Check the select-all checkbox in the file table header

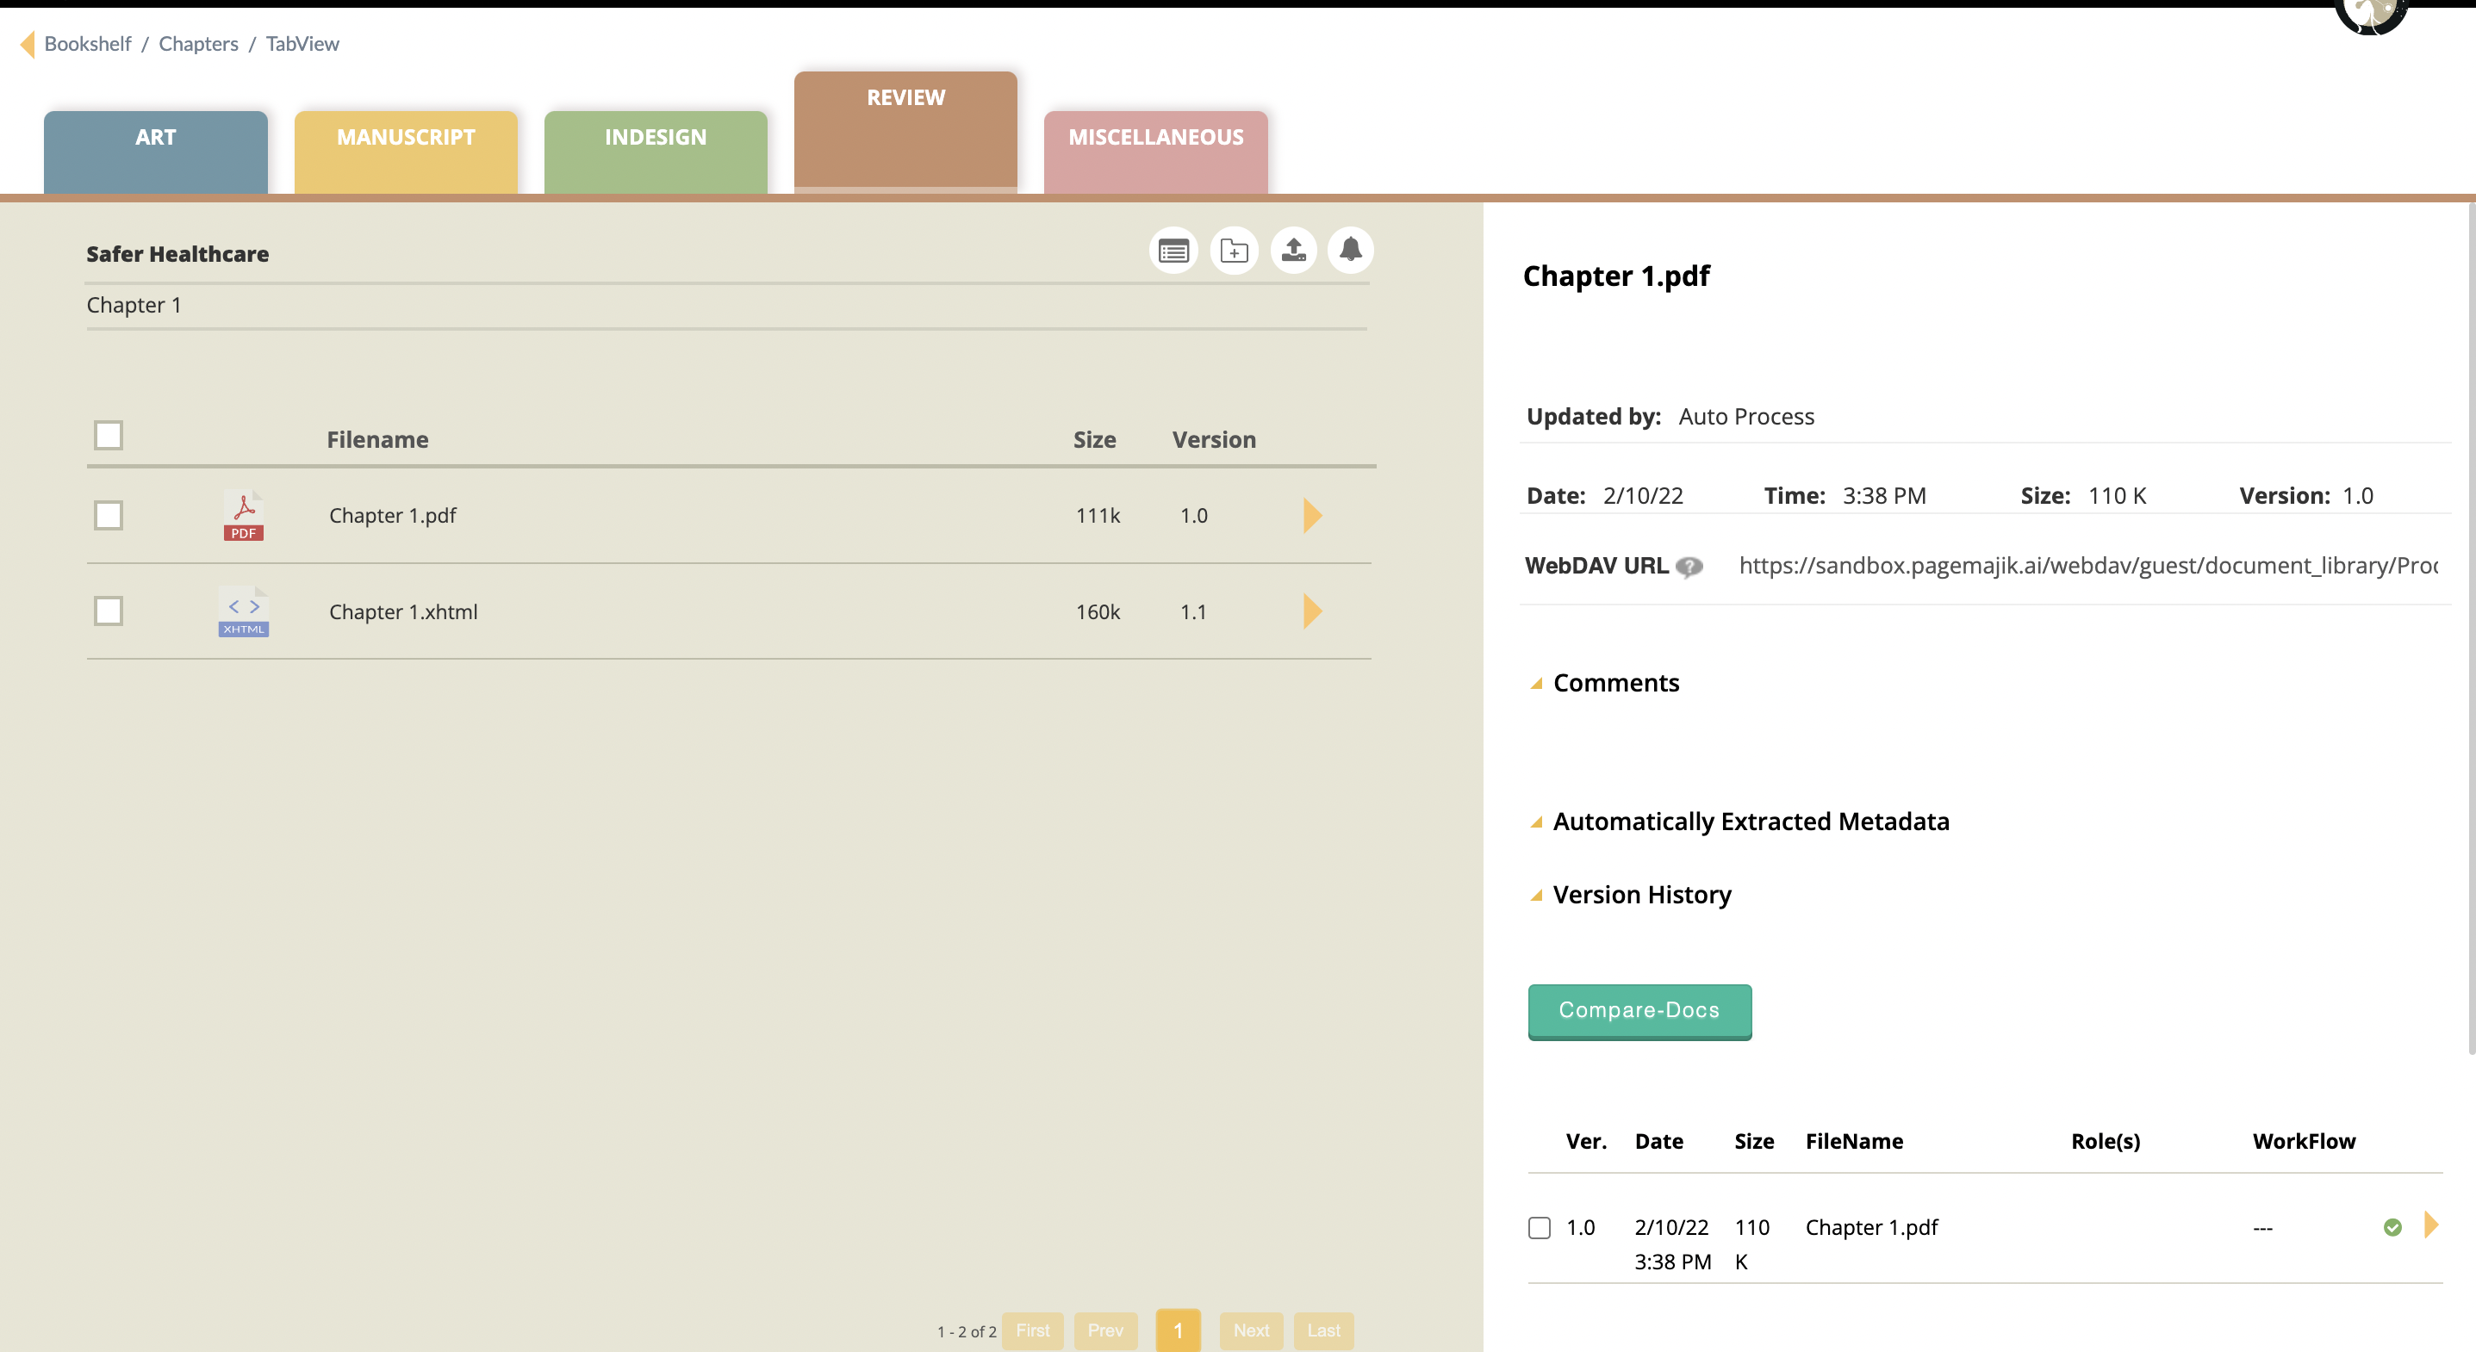[109, 435]
